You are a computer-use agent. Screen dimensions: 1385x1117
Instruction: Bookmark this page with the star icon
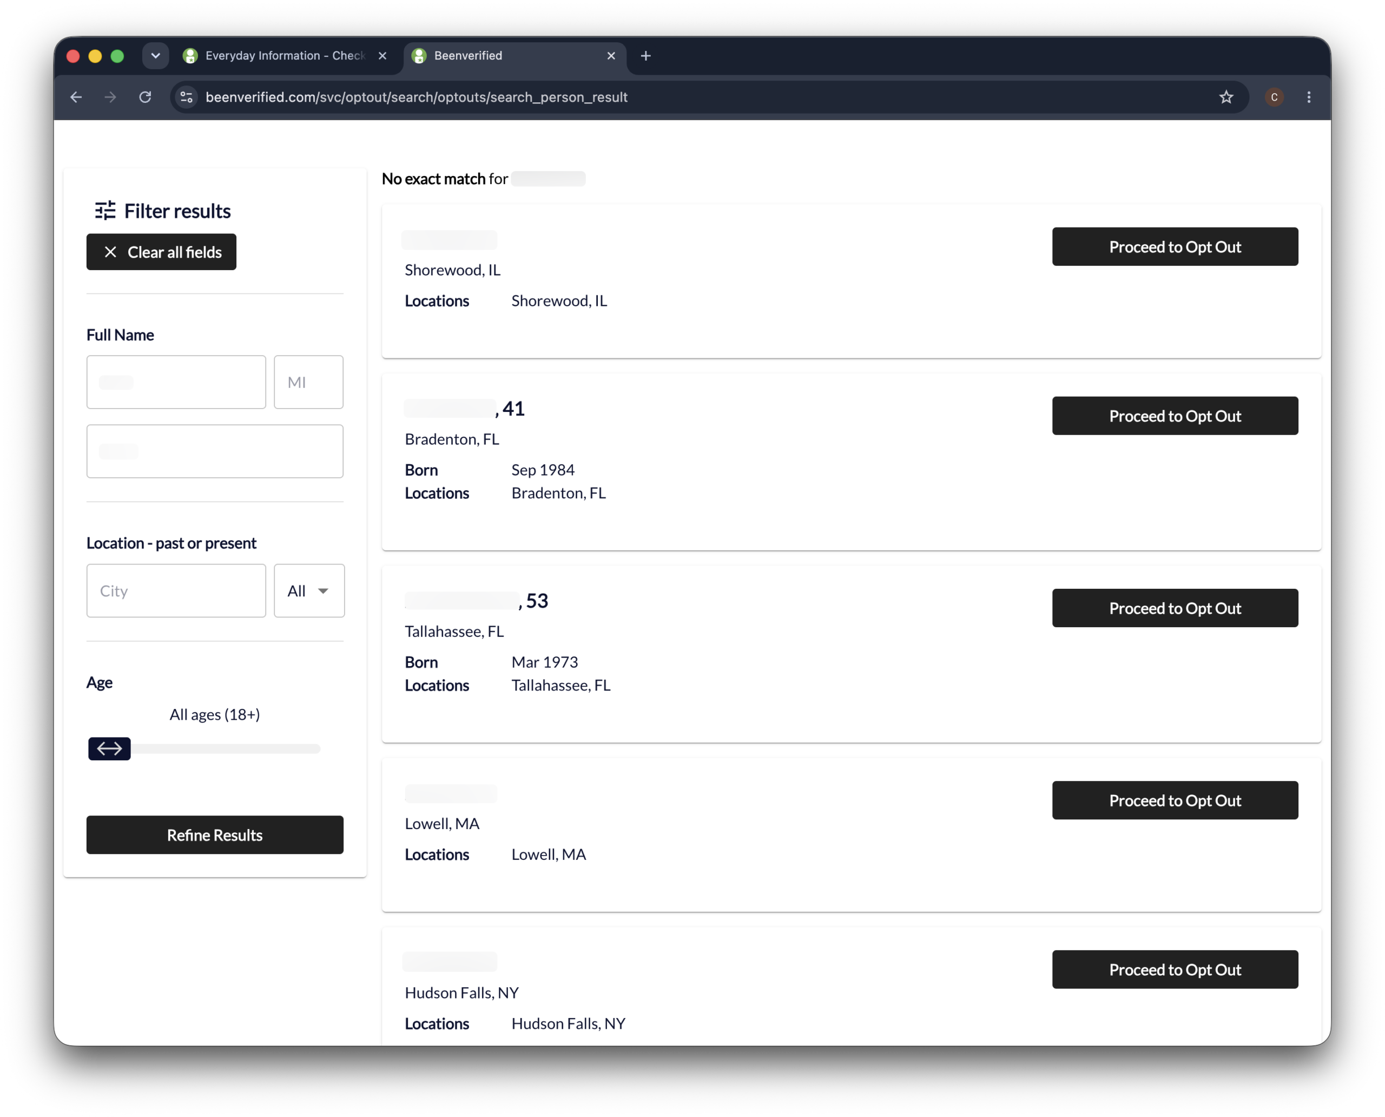pos(1226,97)
